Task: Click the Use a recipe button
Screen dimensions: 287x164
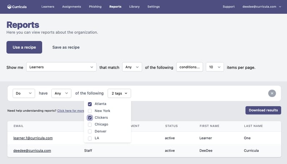Action: click(24, 47)
